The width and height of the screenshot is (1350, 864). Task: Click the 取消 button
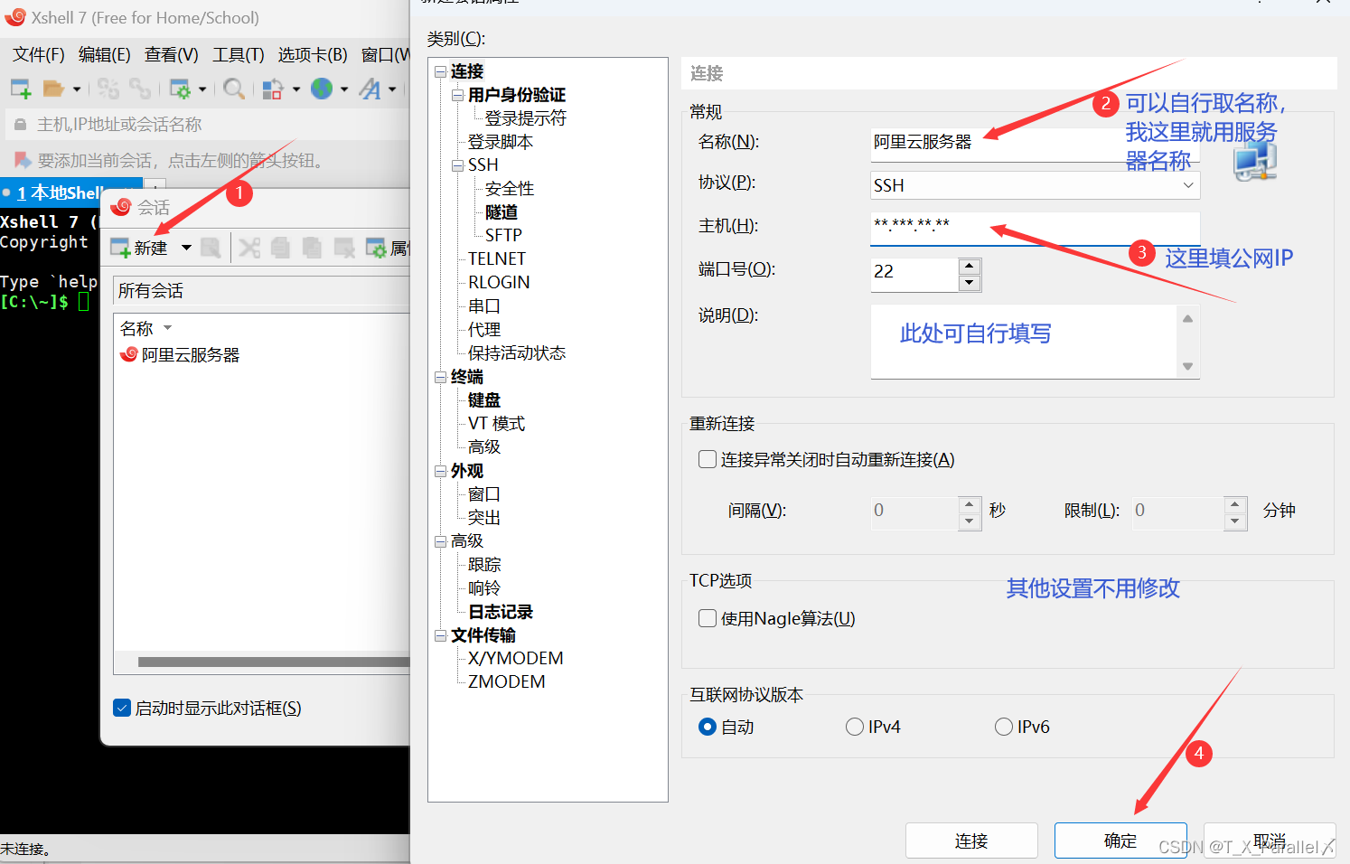1270,841
